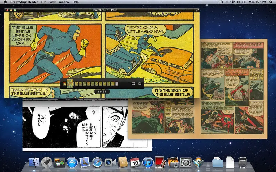Open iCal calendar icon in the Dock
The height and width of the screenshot is (172, 276).
(x=135, y=162)
